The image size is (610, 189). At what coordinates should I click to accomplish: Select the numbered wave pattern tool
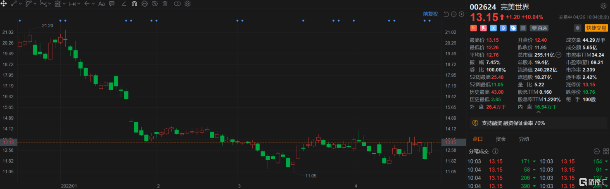coord(43,4)
